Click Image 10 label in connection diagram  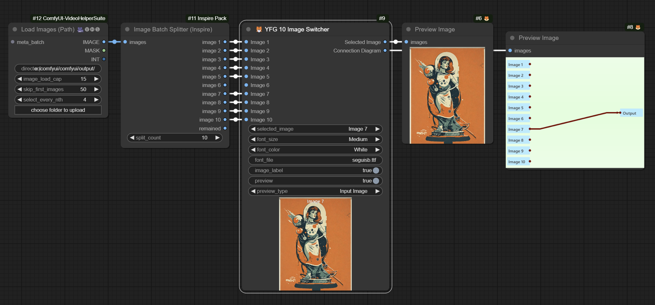pos(518,162)
